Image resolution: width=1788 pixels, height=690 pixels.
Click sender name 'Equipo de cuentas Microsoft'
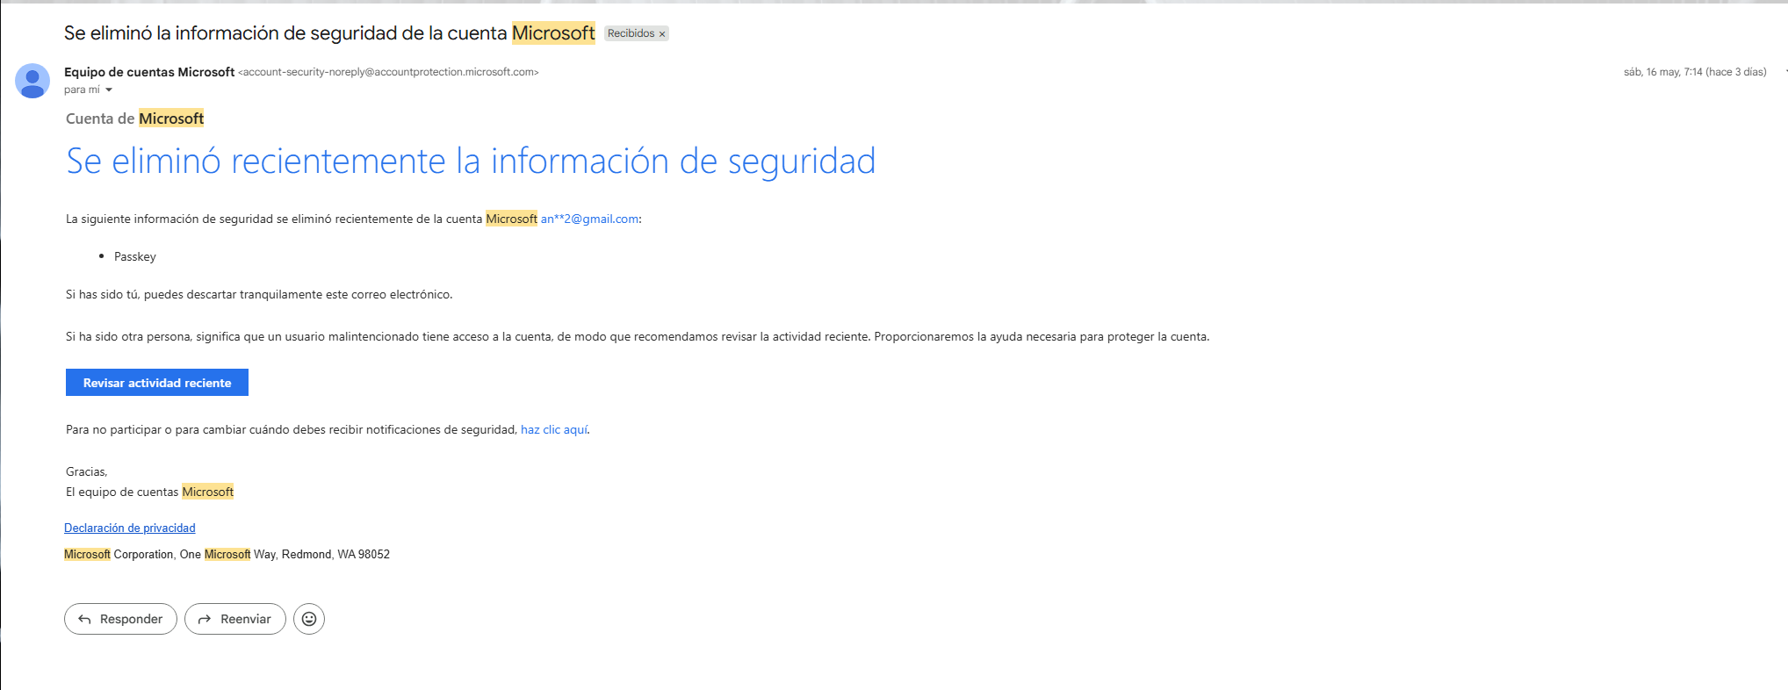click(149, 72)
